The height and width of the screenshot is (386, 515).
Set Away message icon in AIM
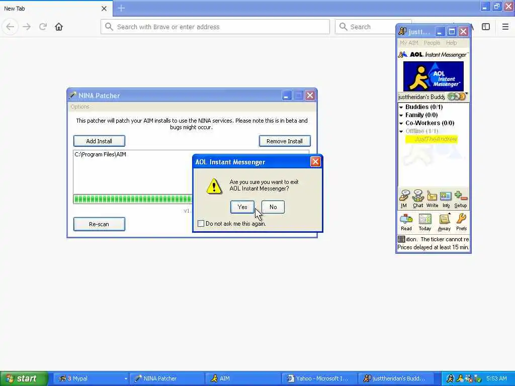click(x=444, y=222)
